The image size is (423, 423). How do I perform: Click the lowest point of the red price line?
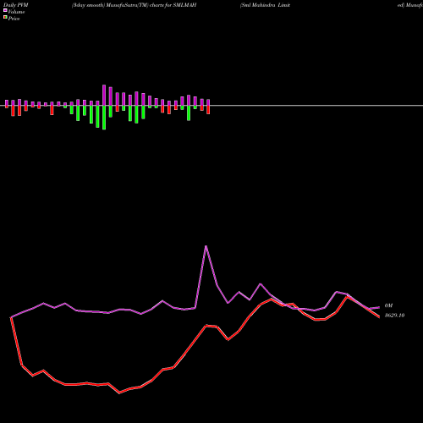tap(119, 393)
